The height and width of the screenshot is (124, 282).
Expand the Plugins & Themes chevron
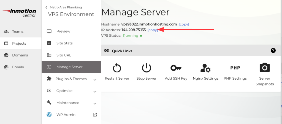coord(95,79)
